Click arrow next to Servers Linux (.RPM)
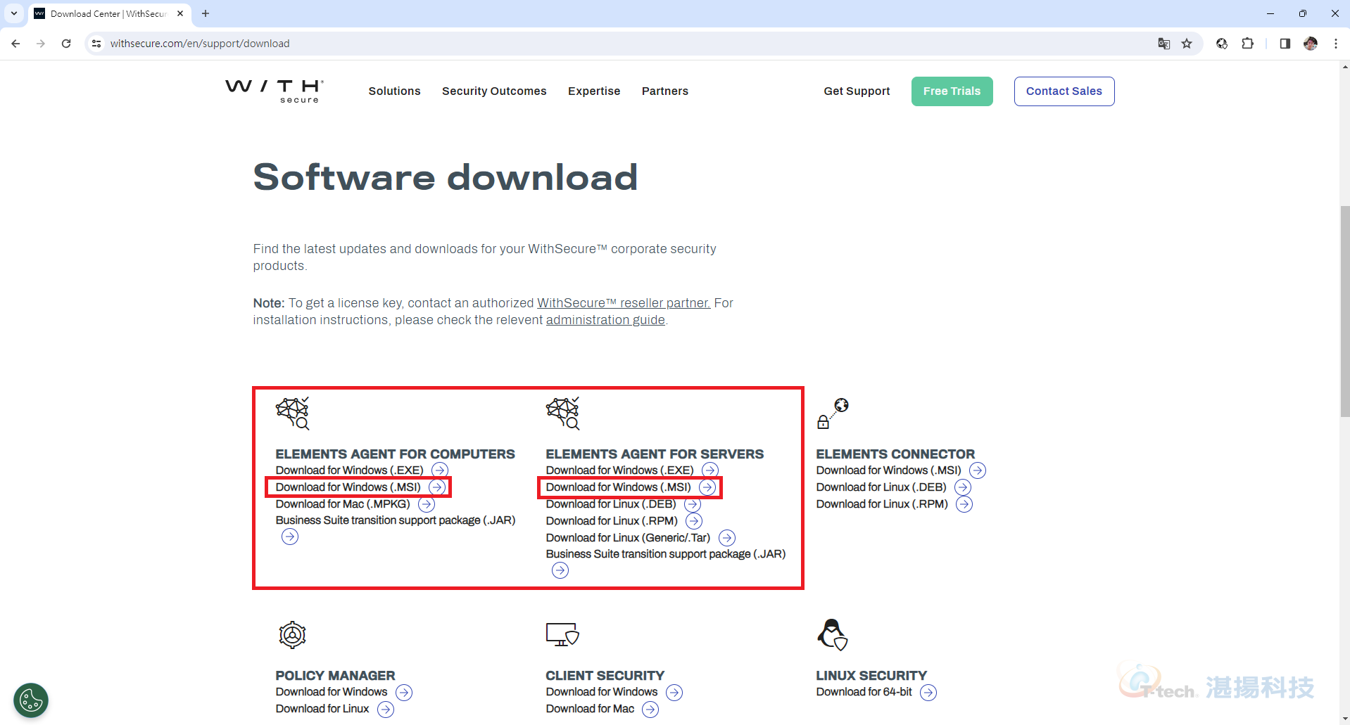Viewport: 1350px width, 725px height. 694,521
